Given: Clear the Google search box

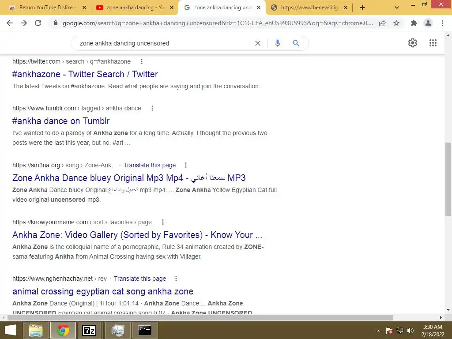Looking at the screenshot, I should (x=258, y=43).
